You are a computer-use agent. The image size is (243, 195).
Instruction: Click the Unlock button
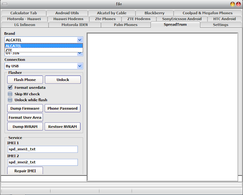[63, 80]
